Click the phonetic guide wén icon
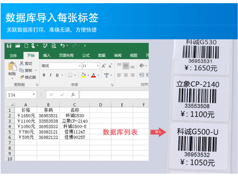 coord(107,75)
